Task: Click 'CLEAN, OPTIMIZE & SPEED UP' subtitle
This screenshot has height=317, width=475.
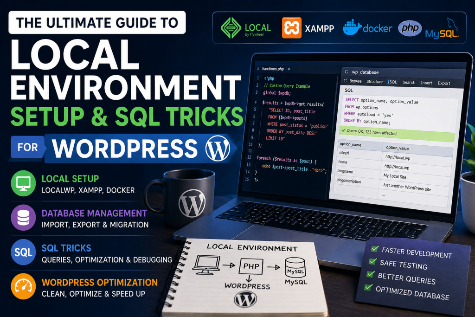Action: pyautogui.click(x=93, y=294)
